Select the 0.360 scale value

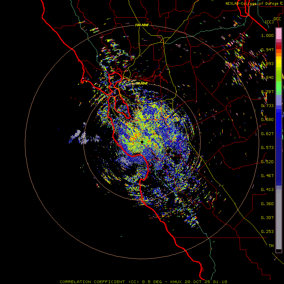point(267,204)
